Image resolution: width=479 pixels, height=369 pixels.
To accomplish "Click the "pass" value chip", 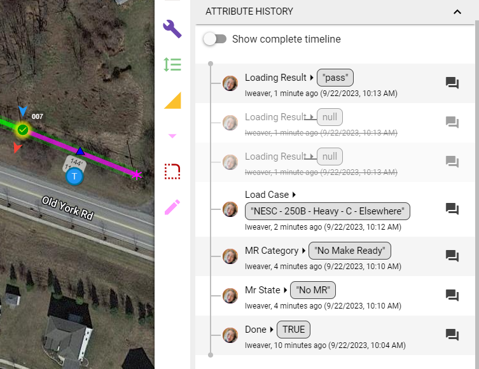I will [335, 78].
